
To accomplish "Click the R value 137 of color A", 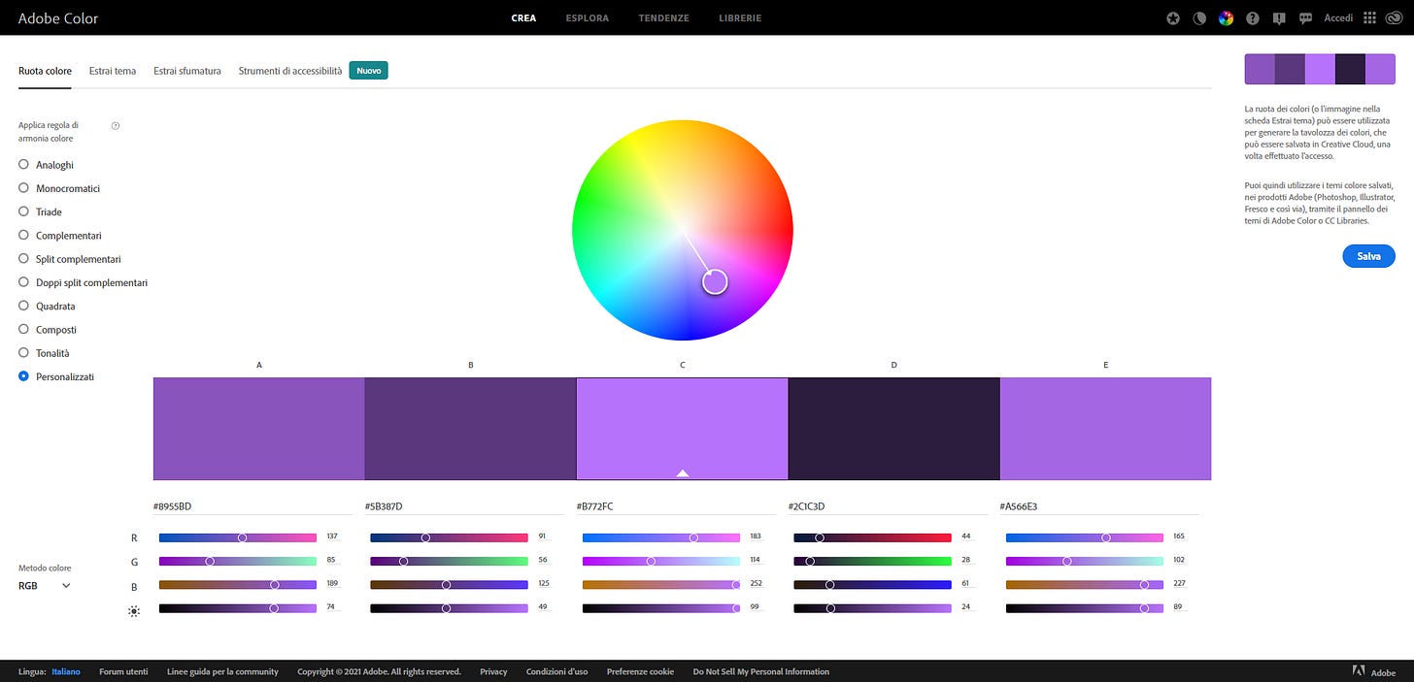I will tap(332, 536).
